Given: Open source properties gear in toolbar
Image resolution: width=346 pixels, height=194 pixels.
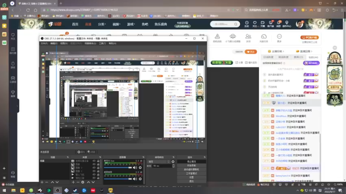Looking at the screenshot, I should coord(83,182).
